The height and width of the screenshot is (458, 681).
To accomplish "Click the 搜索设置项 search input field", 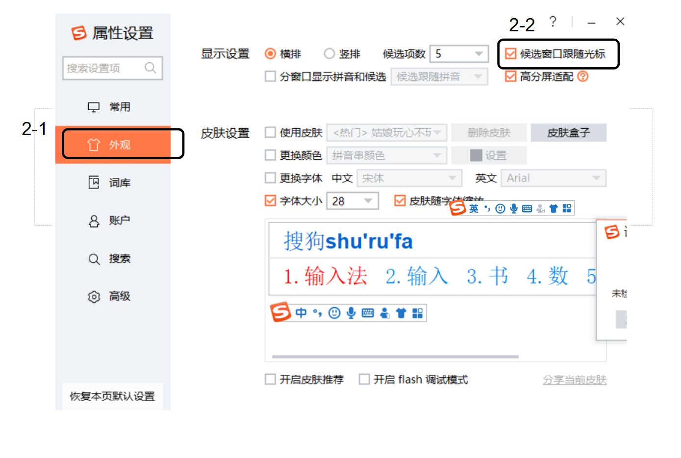I will tap(105, 69).
